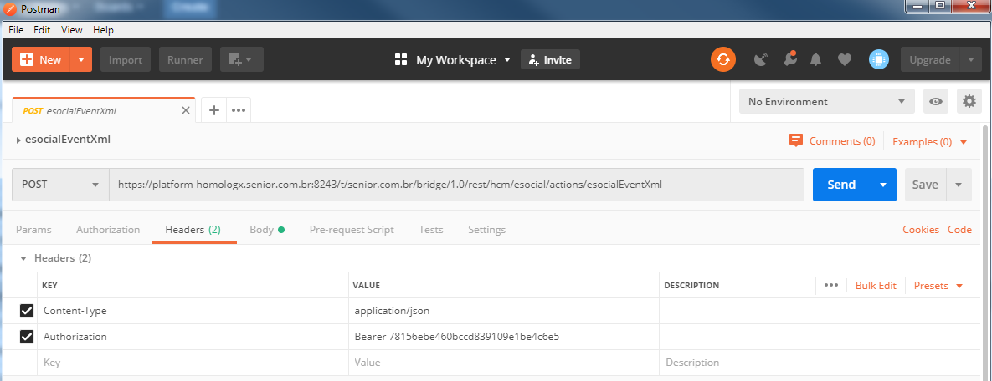Click the Import button
The width and height of the screenshot is (992, 381).
point(126,60)
